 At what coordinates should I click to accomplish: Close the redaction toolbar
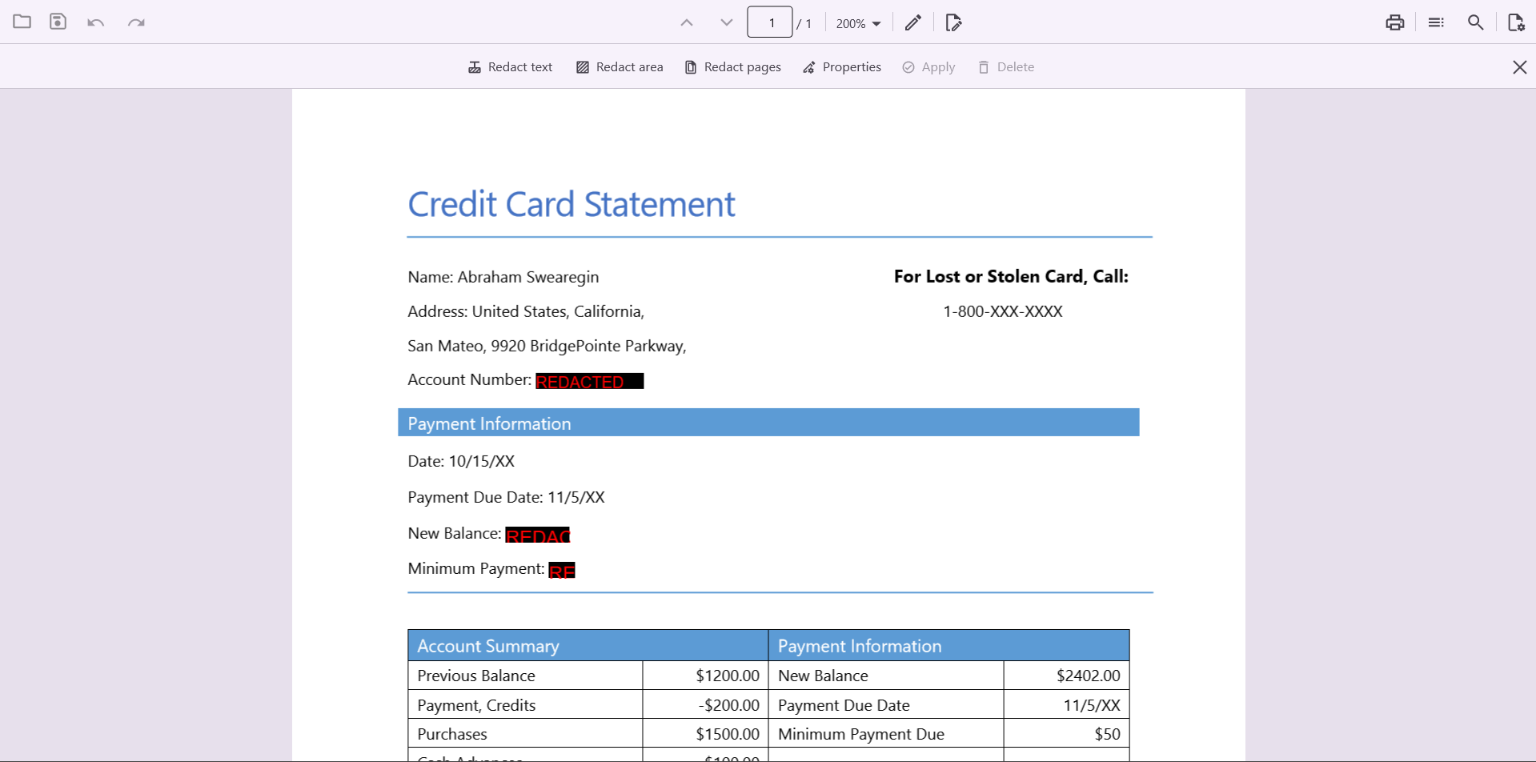(1518, 67)
